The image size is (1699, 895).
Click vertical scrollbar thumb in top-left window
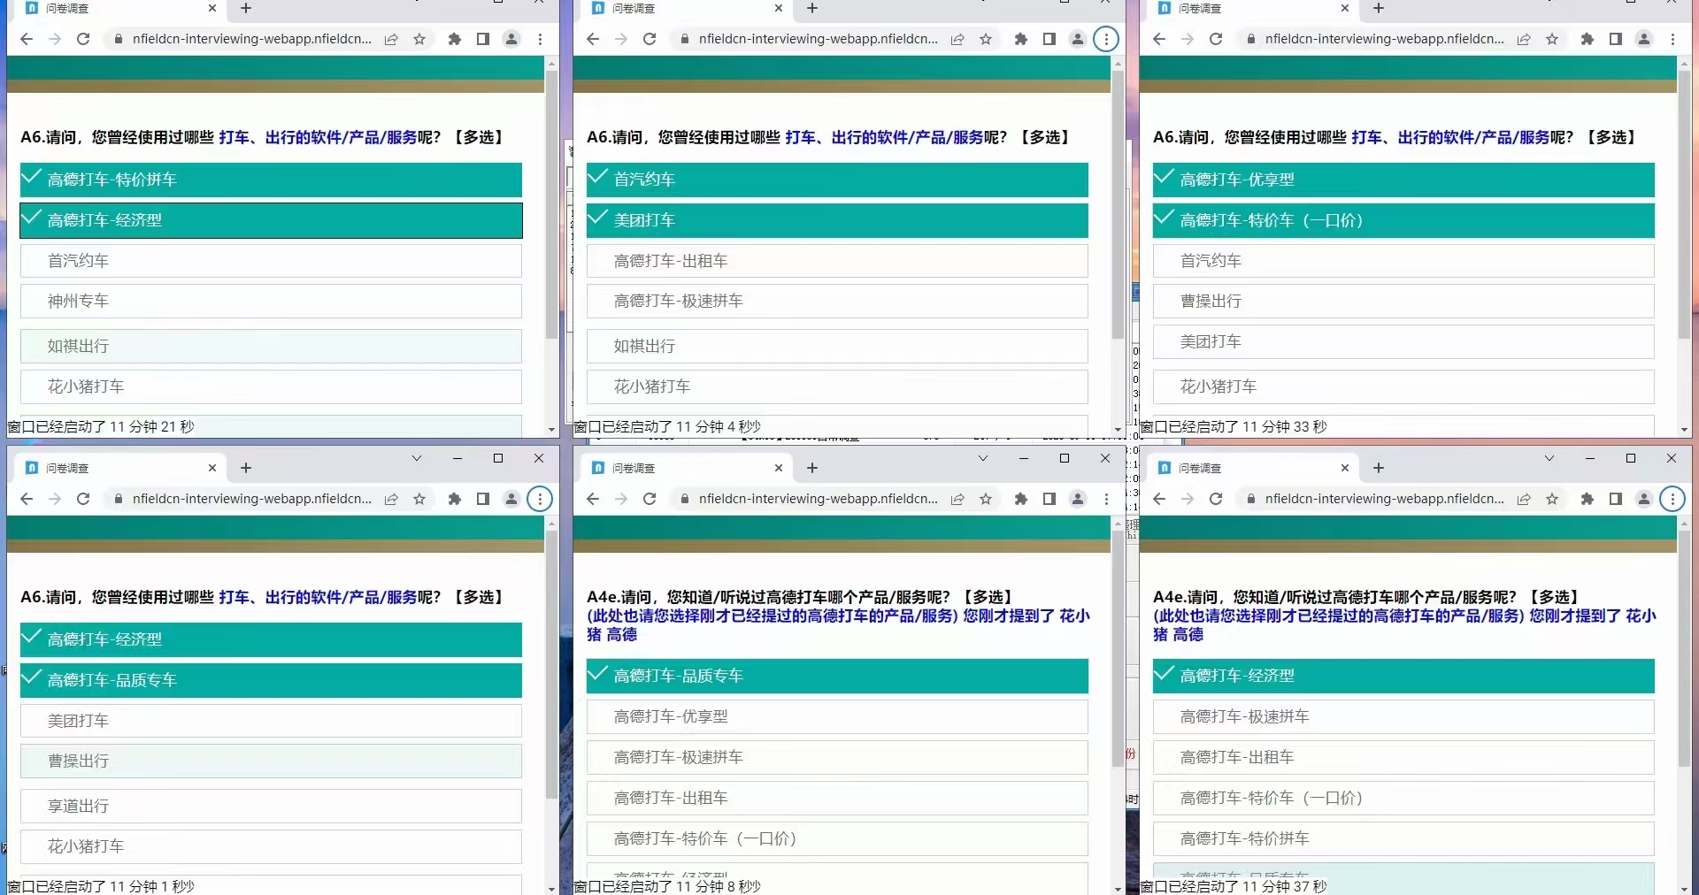click(551, 204)
